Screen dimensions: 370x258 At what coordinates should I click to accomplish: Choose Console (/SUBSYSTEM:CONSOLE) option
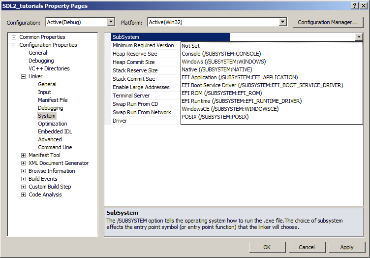(272, 54)
